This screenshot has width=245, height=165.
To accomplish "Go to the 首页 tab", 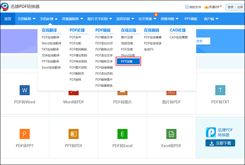I will point(8,19).
